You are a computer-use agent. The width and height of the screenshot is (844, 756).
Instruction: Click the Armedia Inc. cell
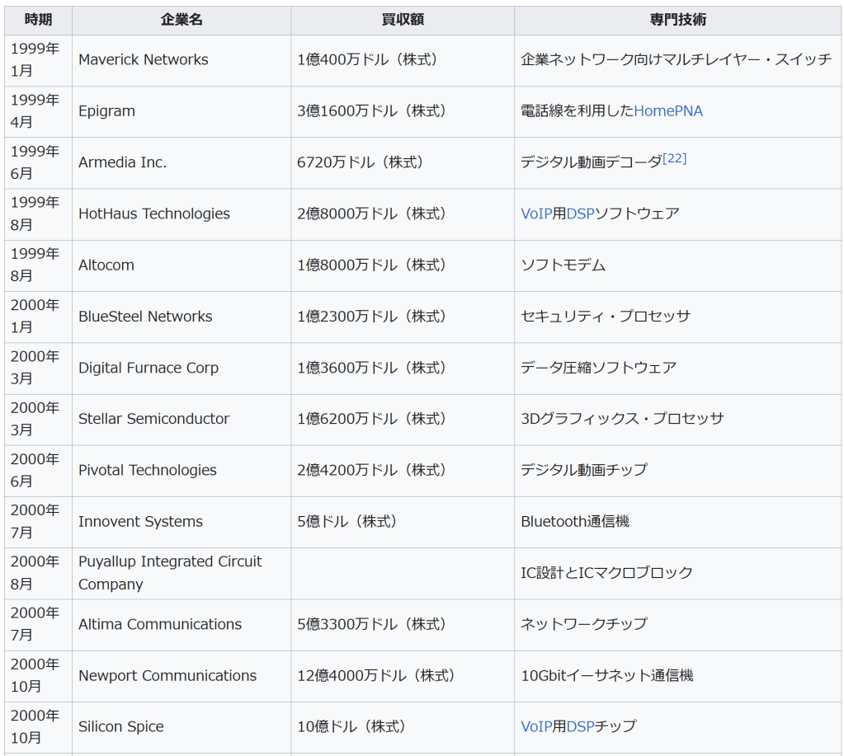click(122, 163)
